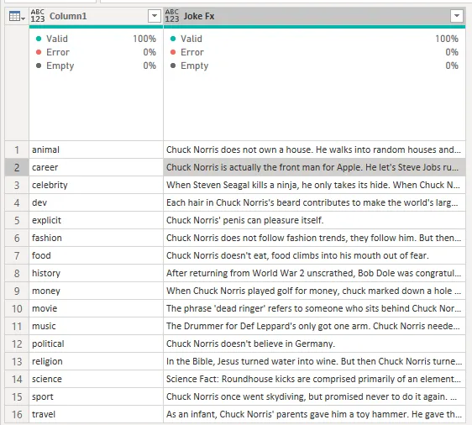Viewport: 472px width, 425px height.
Task: Click the 'religion' cell
Action: (96, 361)
